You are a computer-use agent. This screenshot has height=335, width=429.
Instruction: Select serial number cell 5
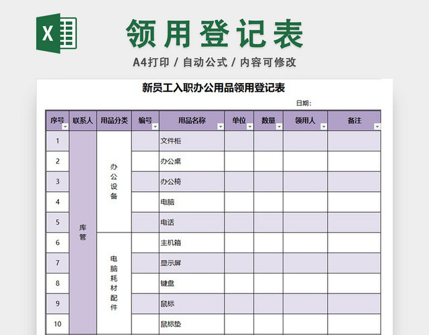(x=58, y=222)
